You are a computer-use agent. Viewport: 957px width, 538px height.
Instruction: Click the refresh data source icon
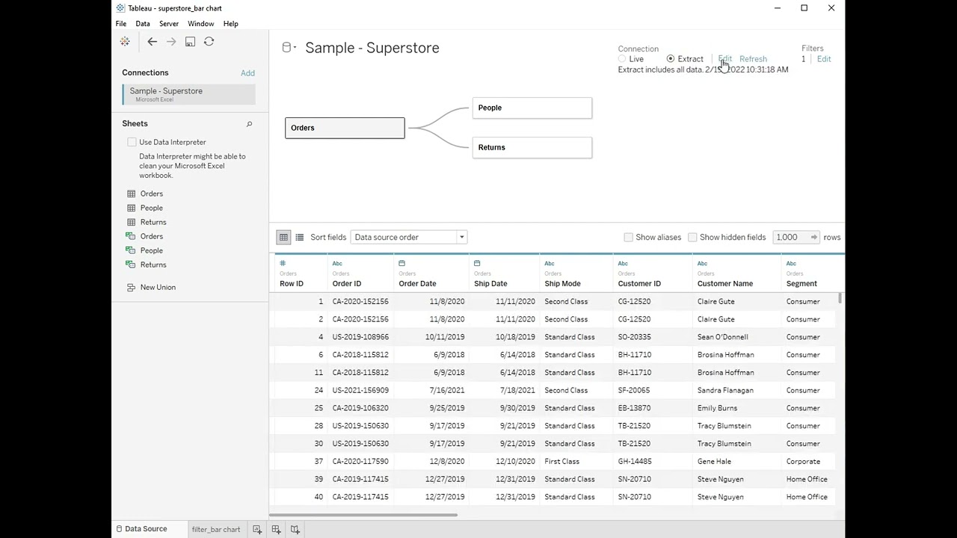click(209, 42)
